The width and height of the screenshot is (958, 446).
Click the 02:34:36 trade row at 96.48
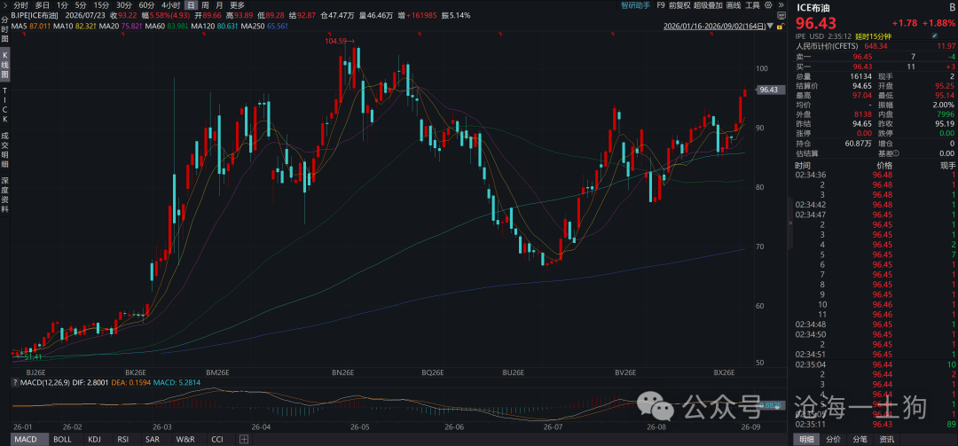(x=875, y=175)
